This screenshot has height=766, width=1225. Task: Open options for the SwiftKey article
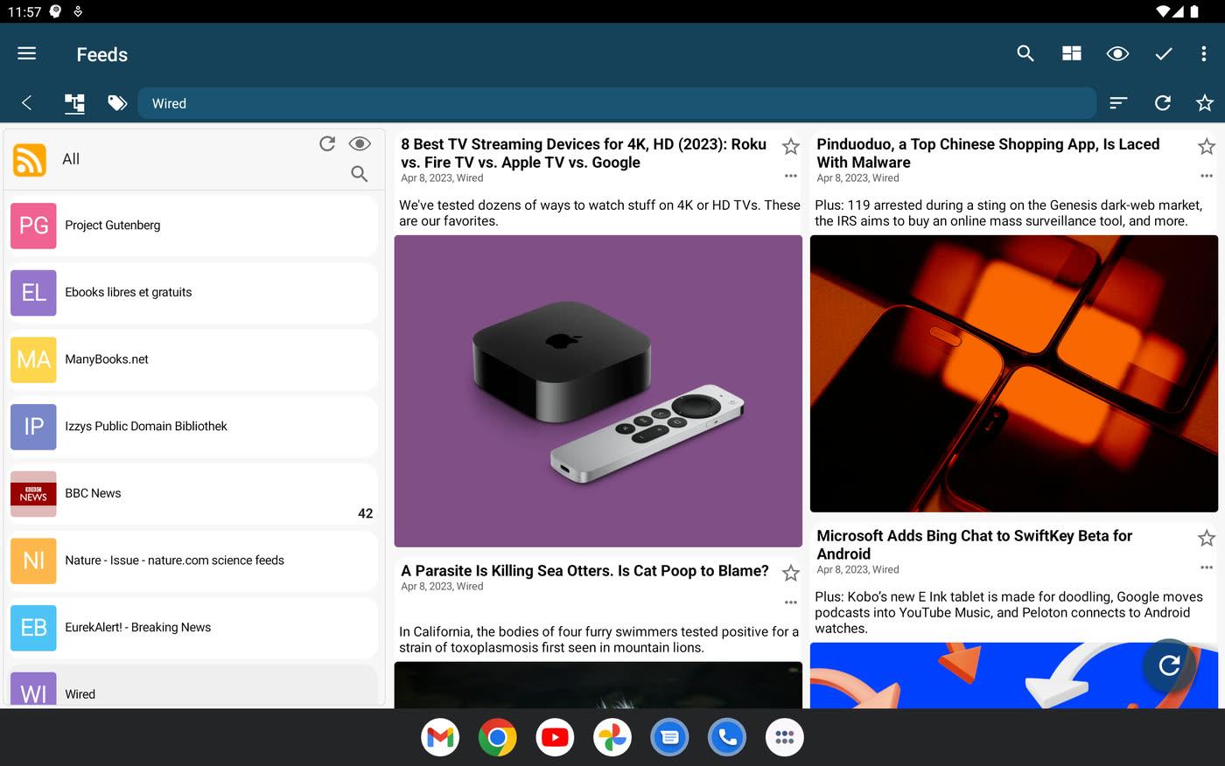(x=1207, y=568)
